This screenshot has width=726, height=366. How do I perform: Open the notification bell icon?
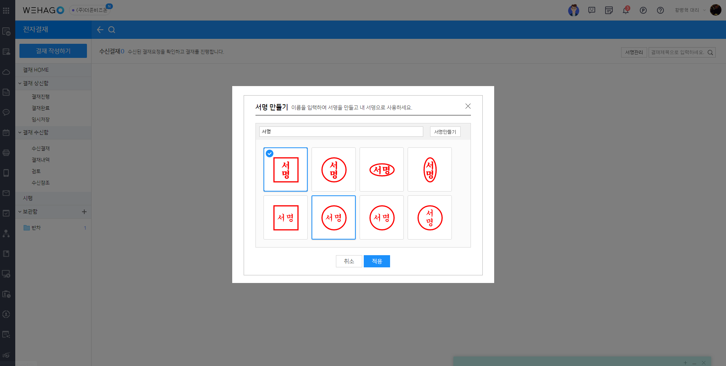click(626, 10)
